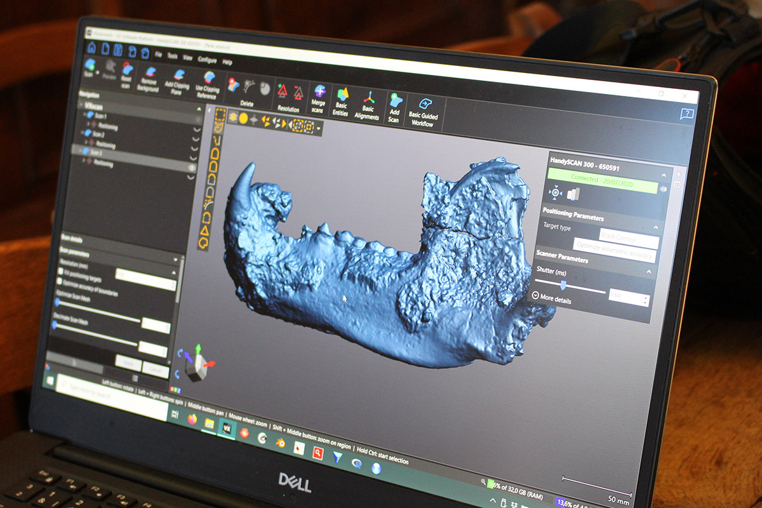Viewport: 762px width, 508px height.
Task: Toggle Optimize accuracy of boundaries checkbox
Action: pos(60,279)
